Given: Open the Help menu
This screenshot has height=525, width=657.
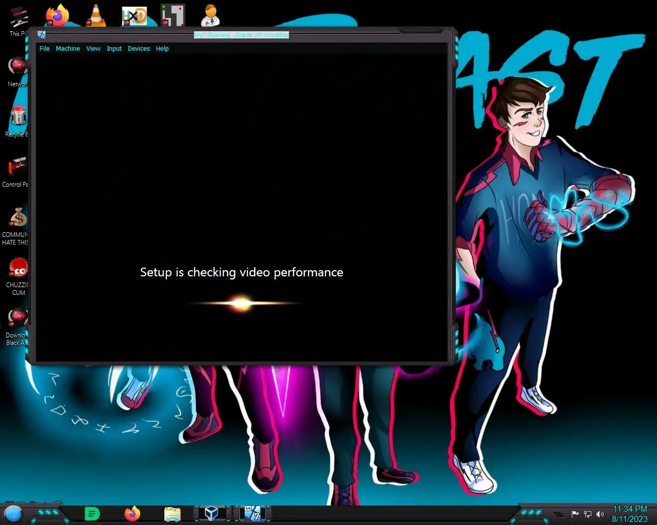Looking at the screenshot, I should click(162, 49).
